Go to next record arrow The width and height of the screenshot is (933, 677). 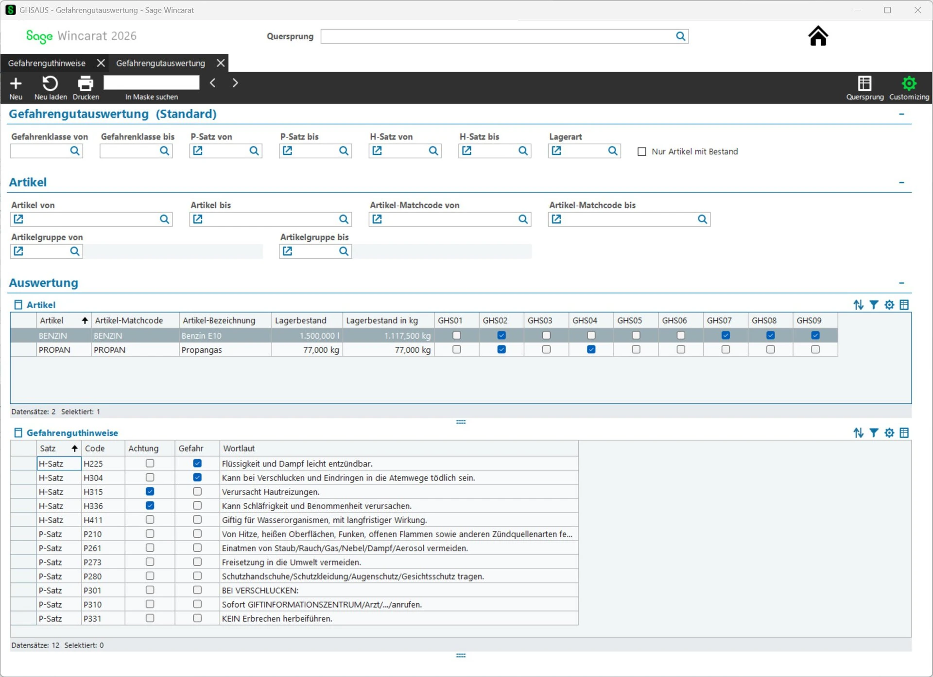point(235,83)
